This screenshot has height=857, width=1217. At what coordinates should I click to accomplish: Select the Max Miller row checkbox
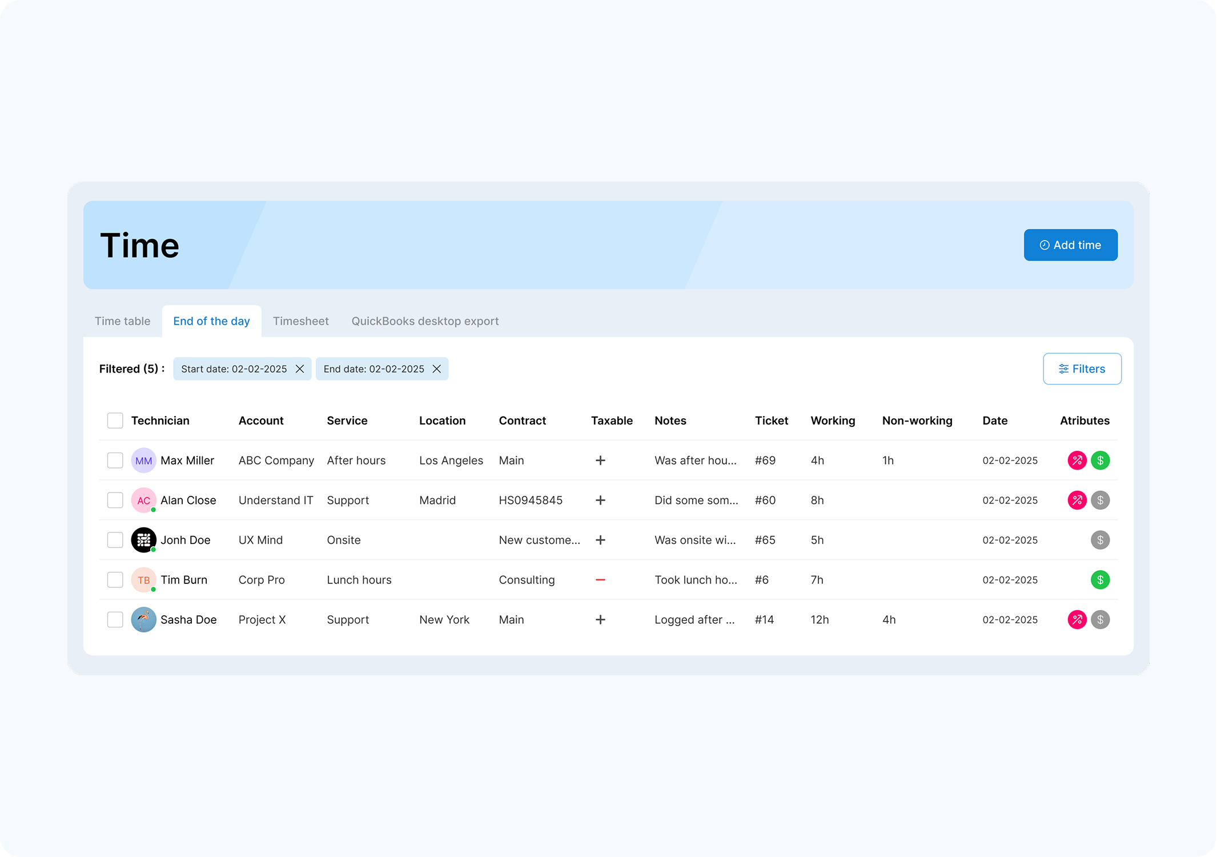pyautogui.click(x=115, y=460)
